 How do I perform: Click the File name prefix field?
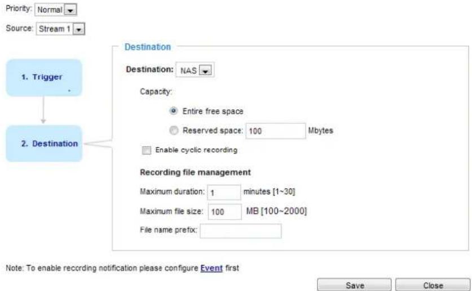pyautogui.click(x=241, y=231)
